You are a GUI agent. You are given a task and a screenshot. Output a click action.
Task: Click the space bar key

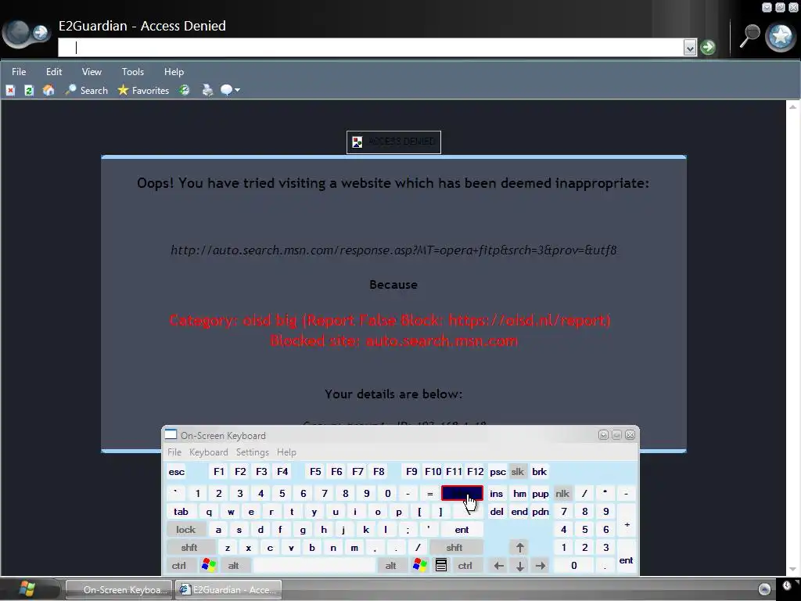pyautogui.click(x=314, y=566)
